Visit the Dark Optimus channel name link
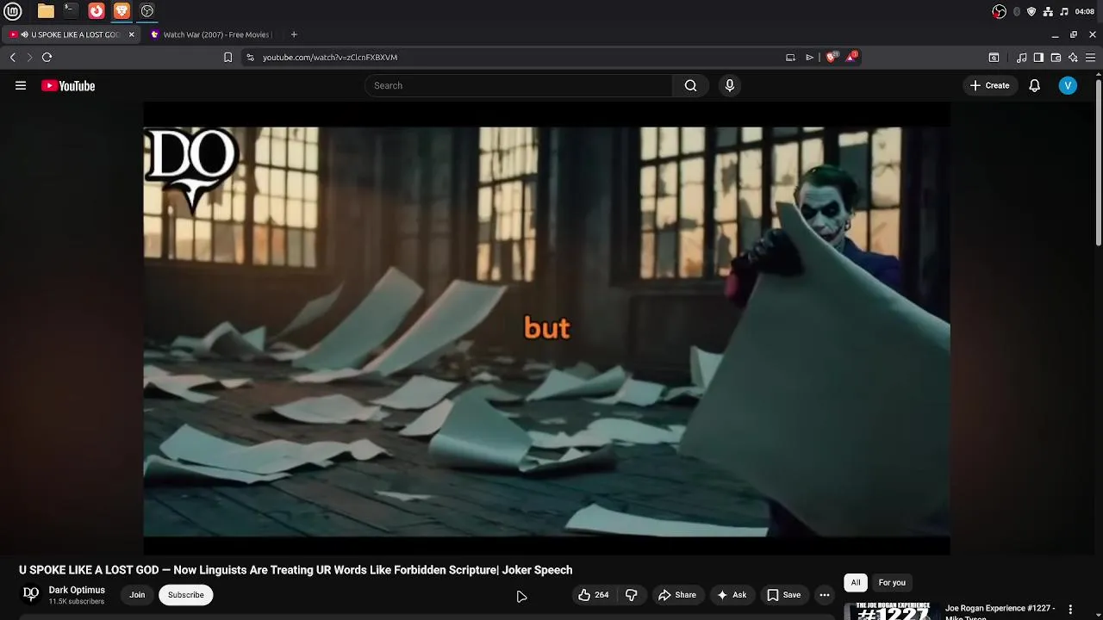The width and height of the screenshot is (1103, 620). pos(77,590)
